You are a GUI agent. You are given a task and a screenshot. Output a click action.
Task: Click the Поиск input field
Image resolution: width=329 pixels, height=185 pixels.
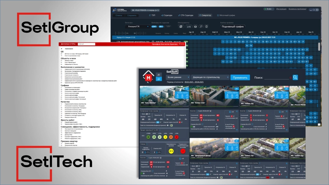click(276, 78)
